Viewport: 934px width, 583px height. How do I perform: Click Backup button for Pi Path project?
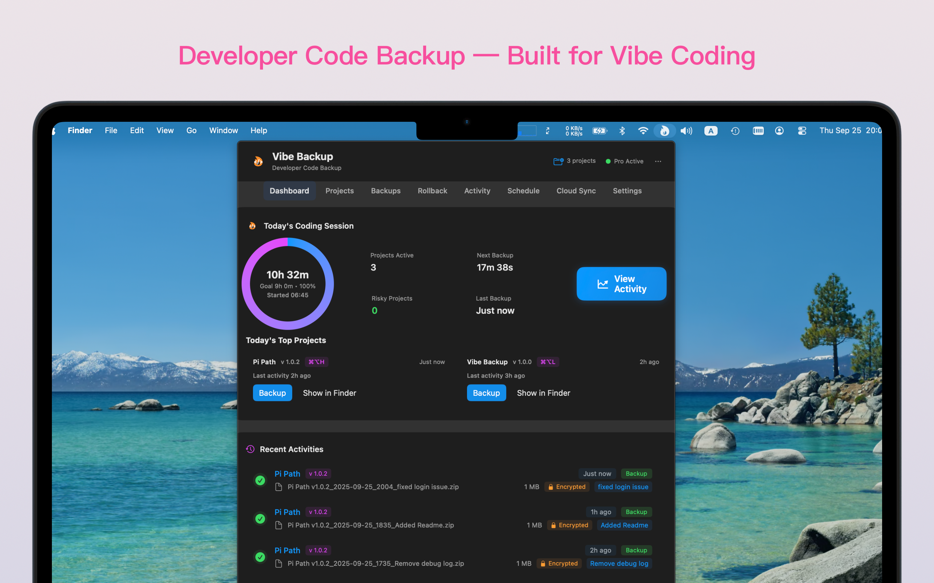pyautogui.click(x=272, y=393)
